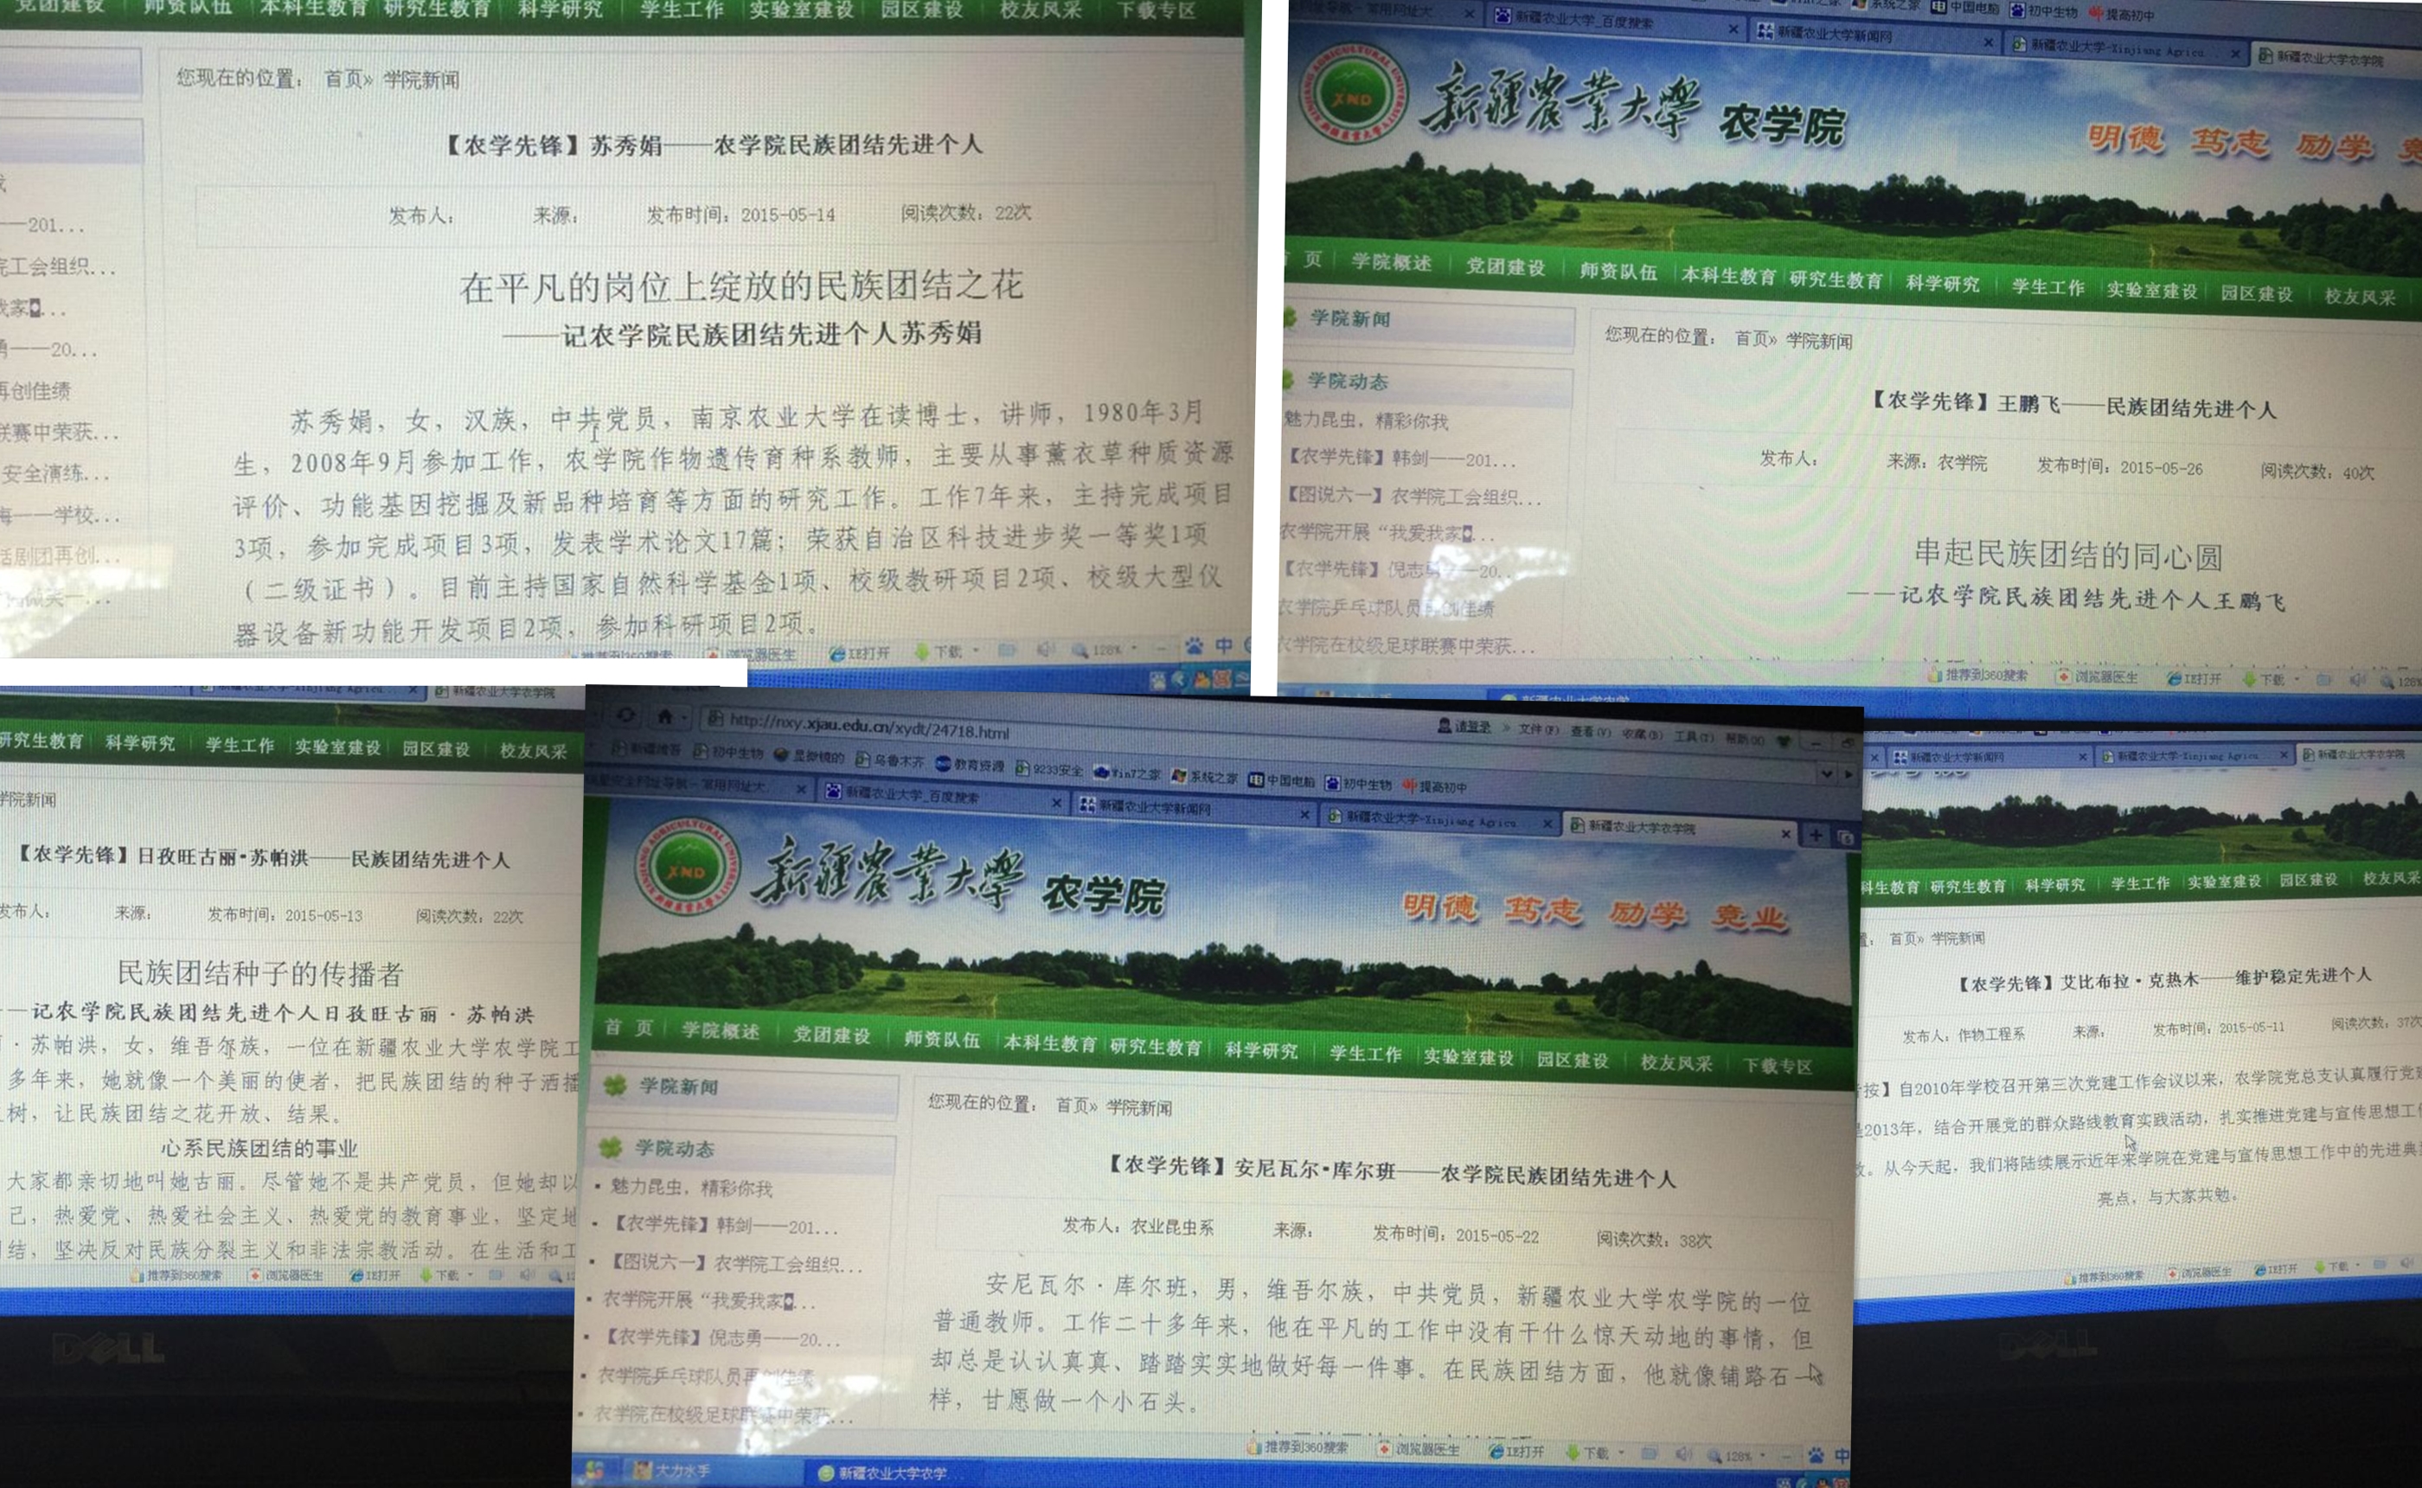Click 下载 in the 日孜旺古丽 browser status bar

coord(441,1274)
